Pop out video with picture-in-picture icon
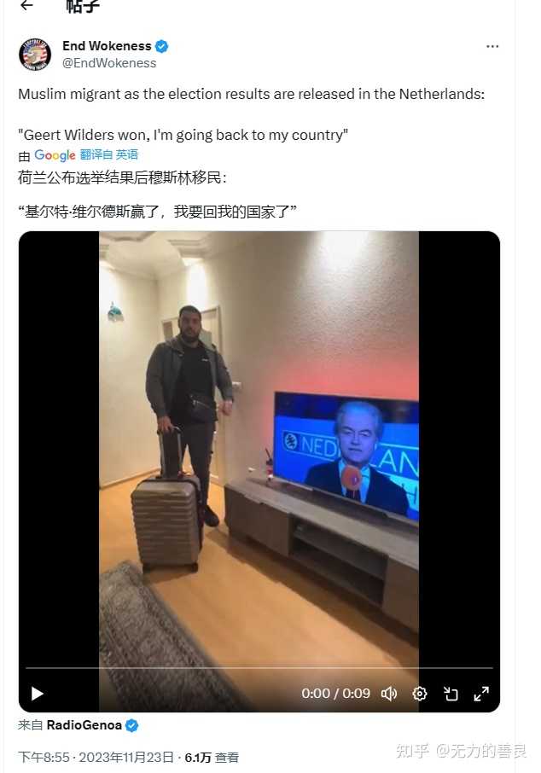 pyautogui.click(x=451, y=694)
